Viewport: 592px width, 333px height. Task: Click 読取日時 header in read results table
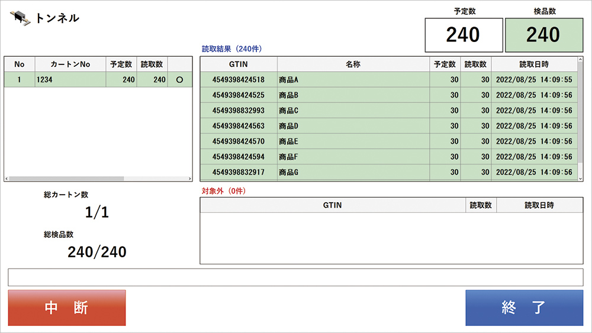point(534,64)
